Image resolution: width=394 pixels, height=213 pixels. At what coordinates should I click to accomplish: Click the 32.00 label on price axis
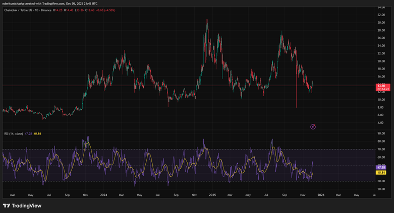pyautogui.click(x=381, y=15)
